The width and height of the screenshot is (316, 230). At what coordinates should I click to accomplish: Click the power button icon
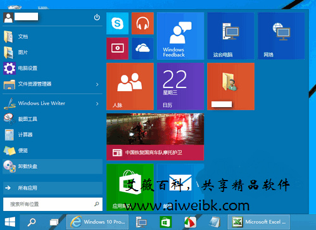(97, 17)
